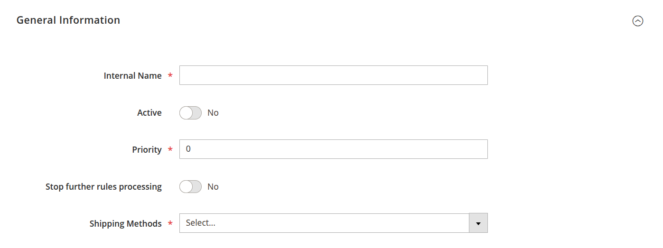Click the Stop further rules processing label
Image resolution: width=663 pixels, height=248 pixels.
coord(103,187)
